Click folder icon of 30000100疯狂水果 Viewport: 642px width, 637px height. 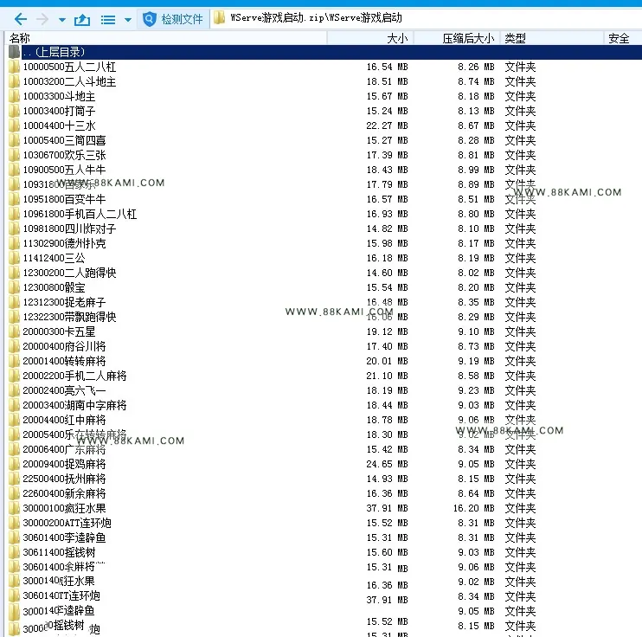pyautogui.click(x=14, y=508)
